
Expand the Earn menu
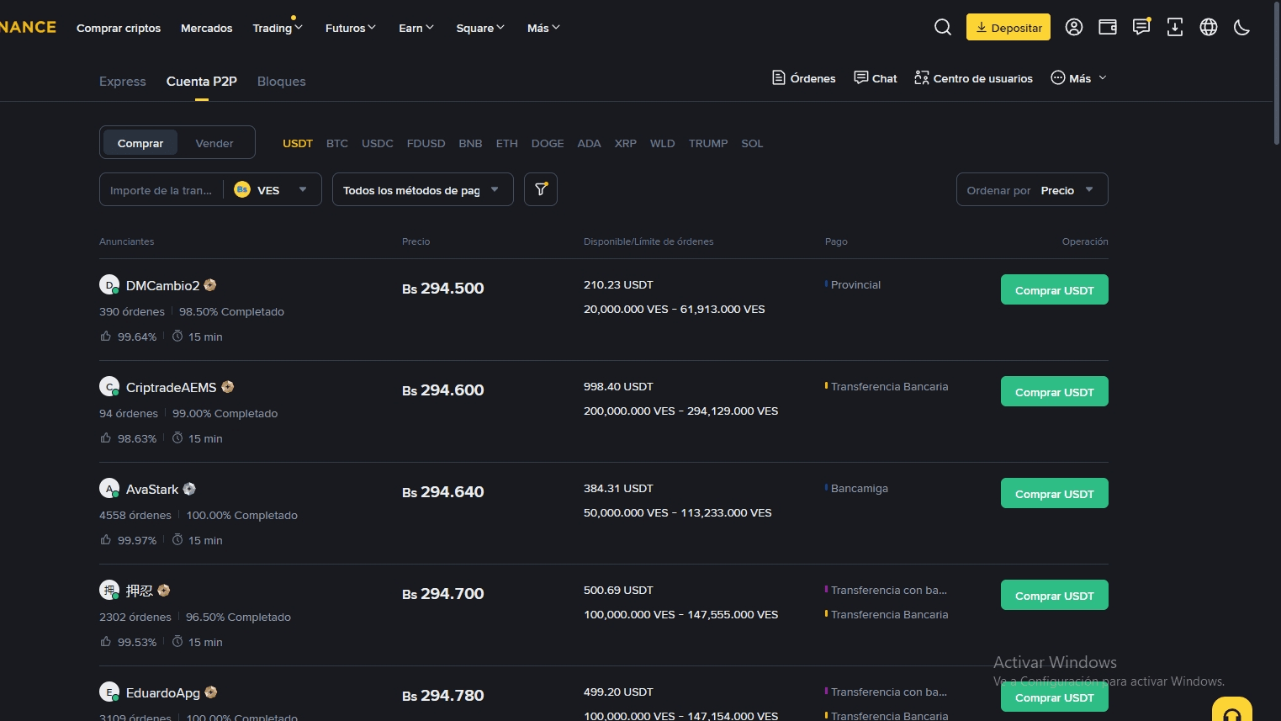pyautogui.click(x=416, y=28)
